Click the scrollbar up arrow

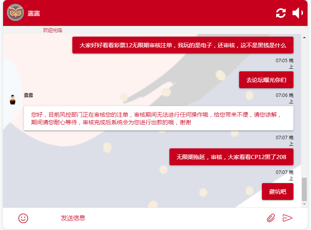(x=304, y=37)
